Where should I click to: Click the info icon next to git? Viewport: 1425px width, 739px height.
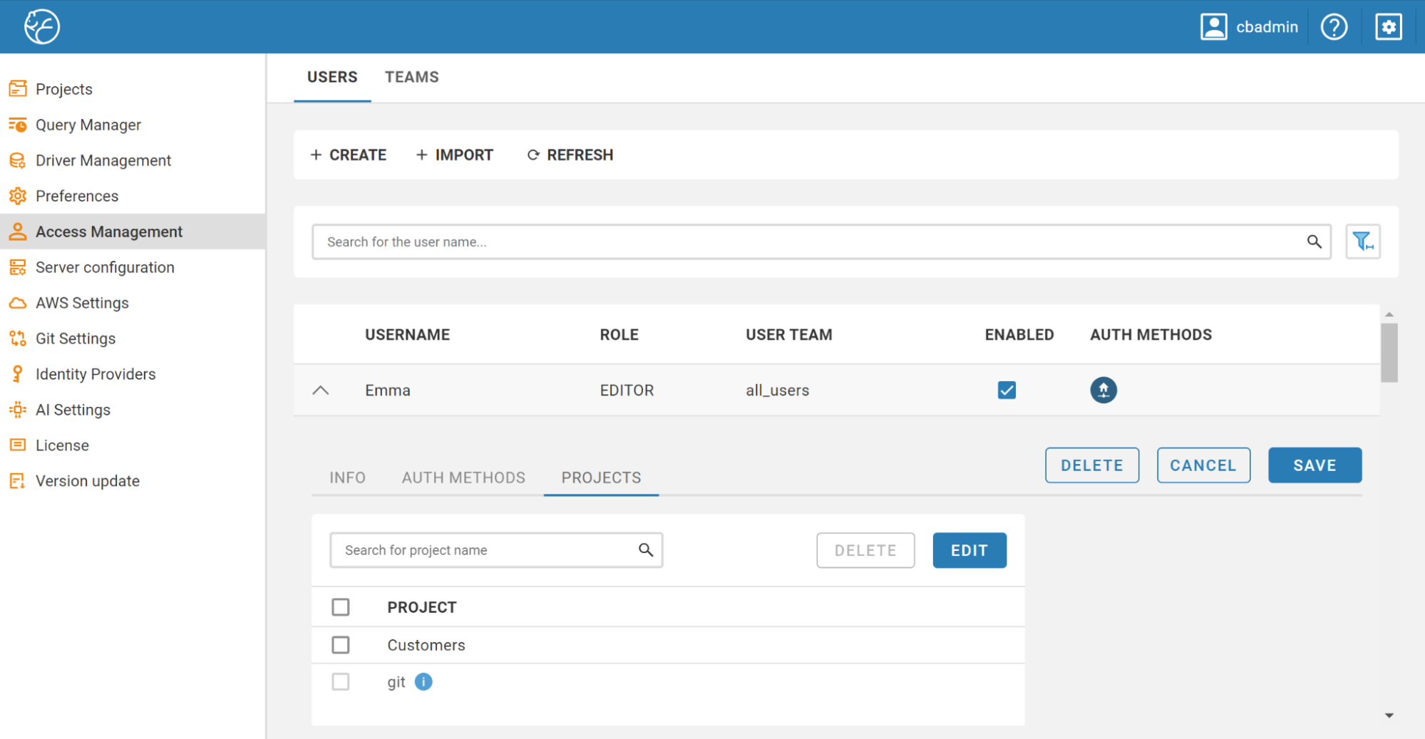(x=423, y=682)
